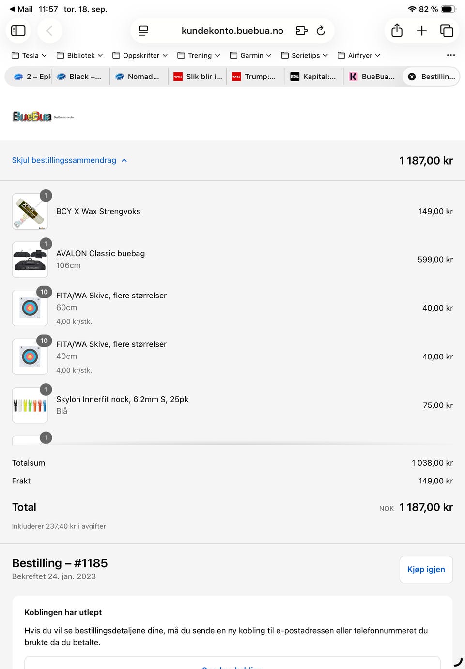Image resolution: width=465 pixels, height=669 pixels.
Task: Expand the Tesla bookmarks folder
Action: click(x=29, y=55)
